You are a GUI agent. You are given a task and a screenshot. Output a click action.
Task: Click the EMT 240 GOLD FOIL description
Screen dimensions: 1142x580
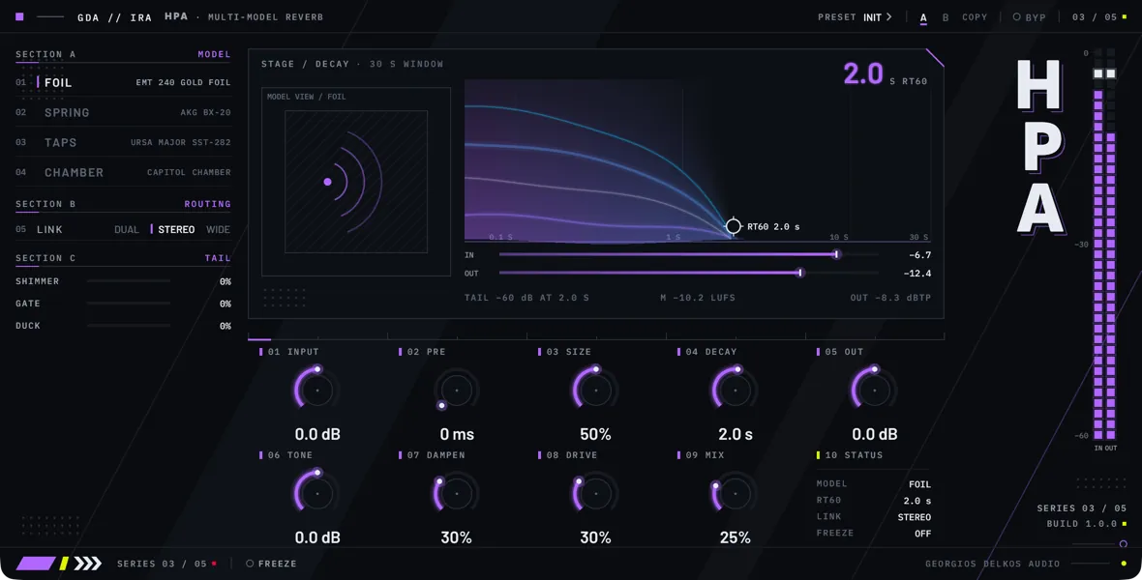184,83
